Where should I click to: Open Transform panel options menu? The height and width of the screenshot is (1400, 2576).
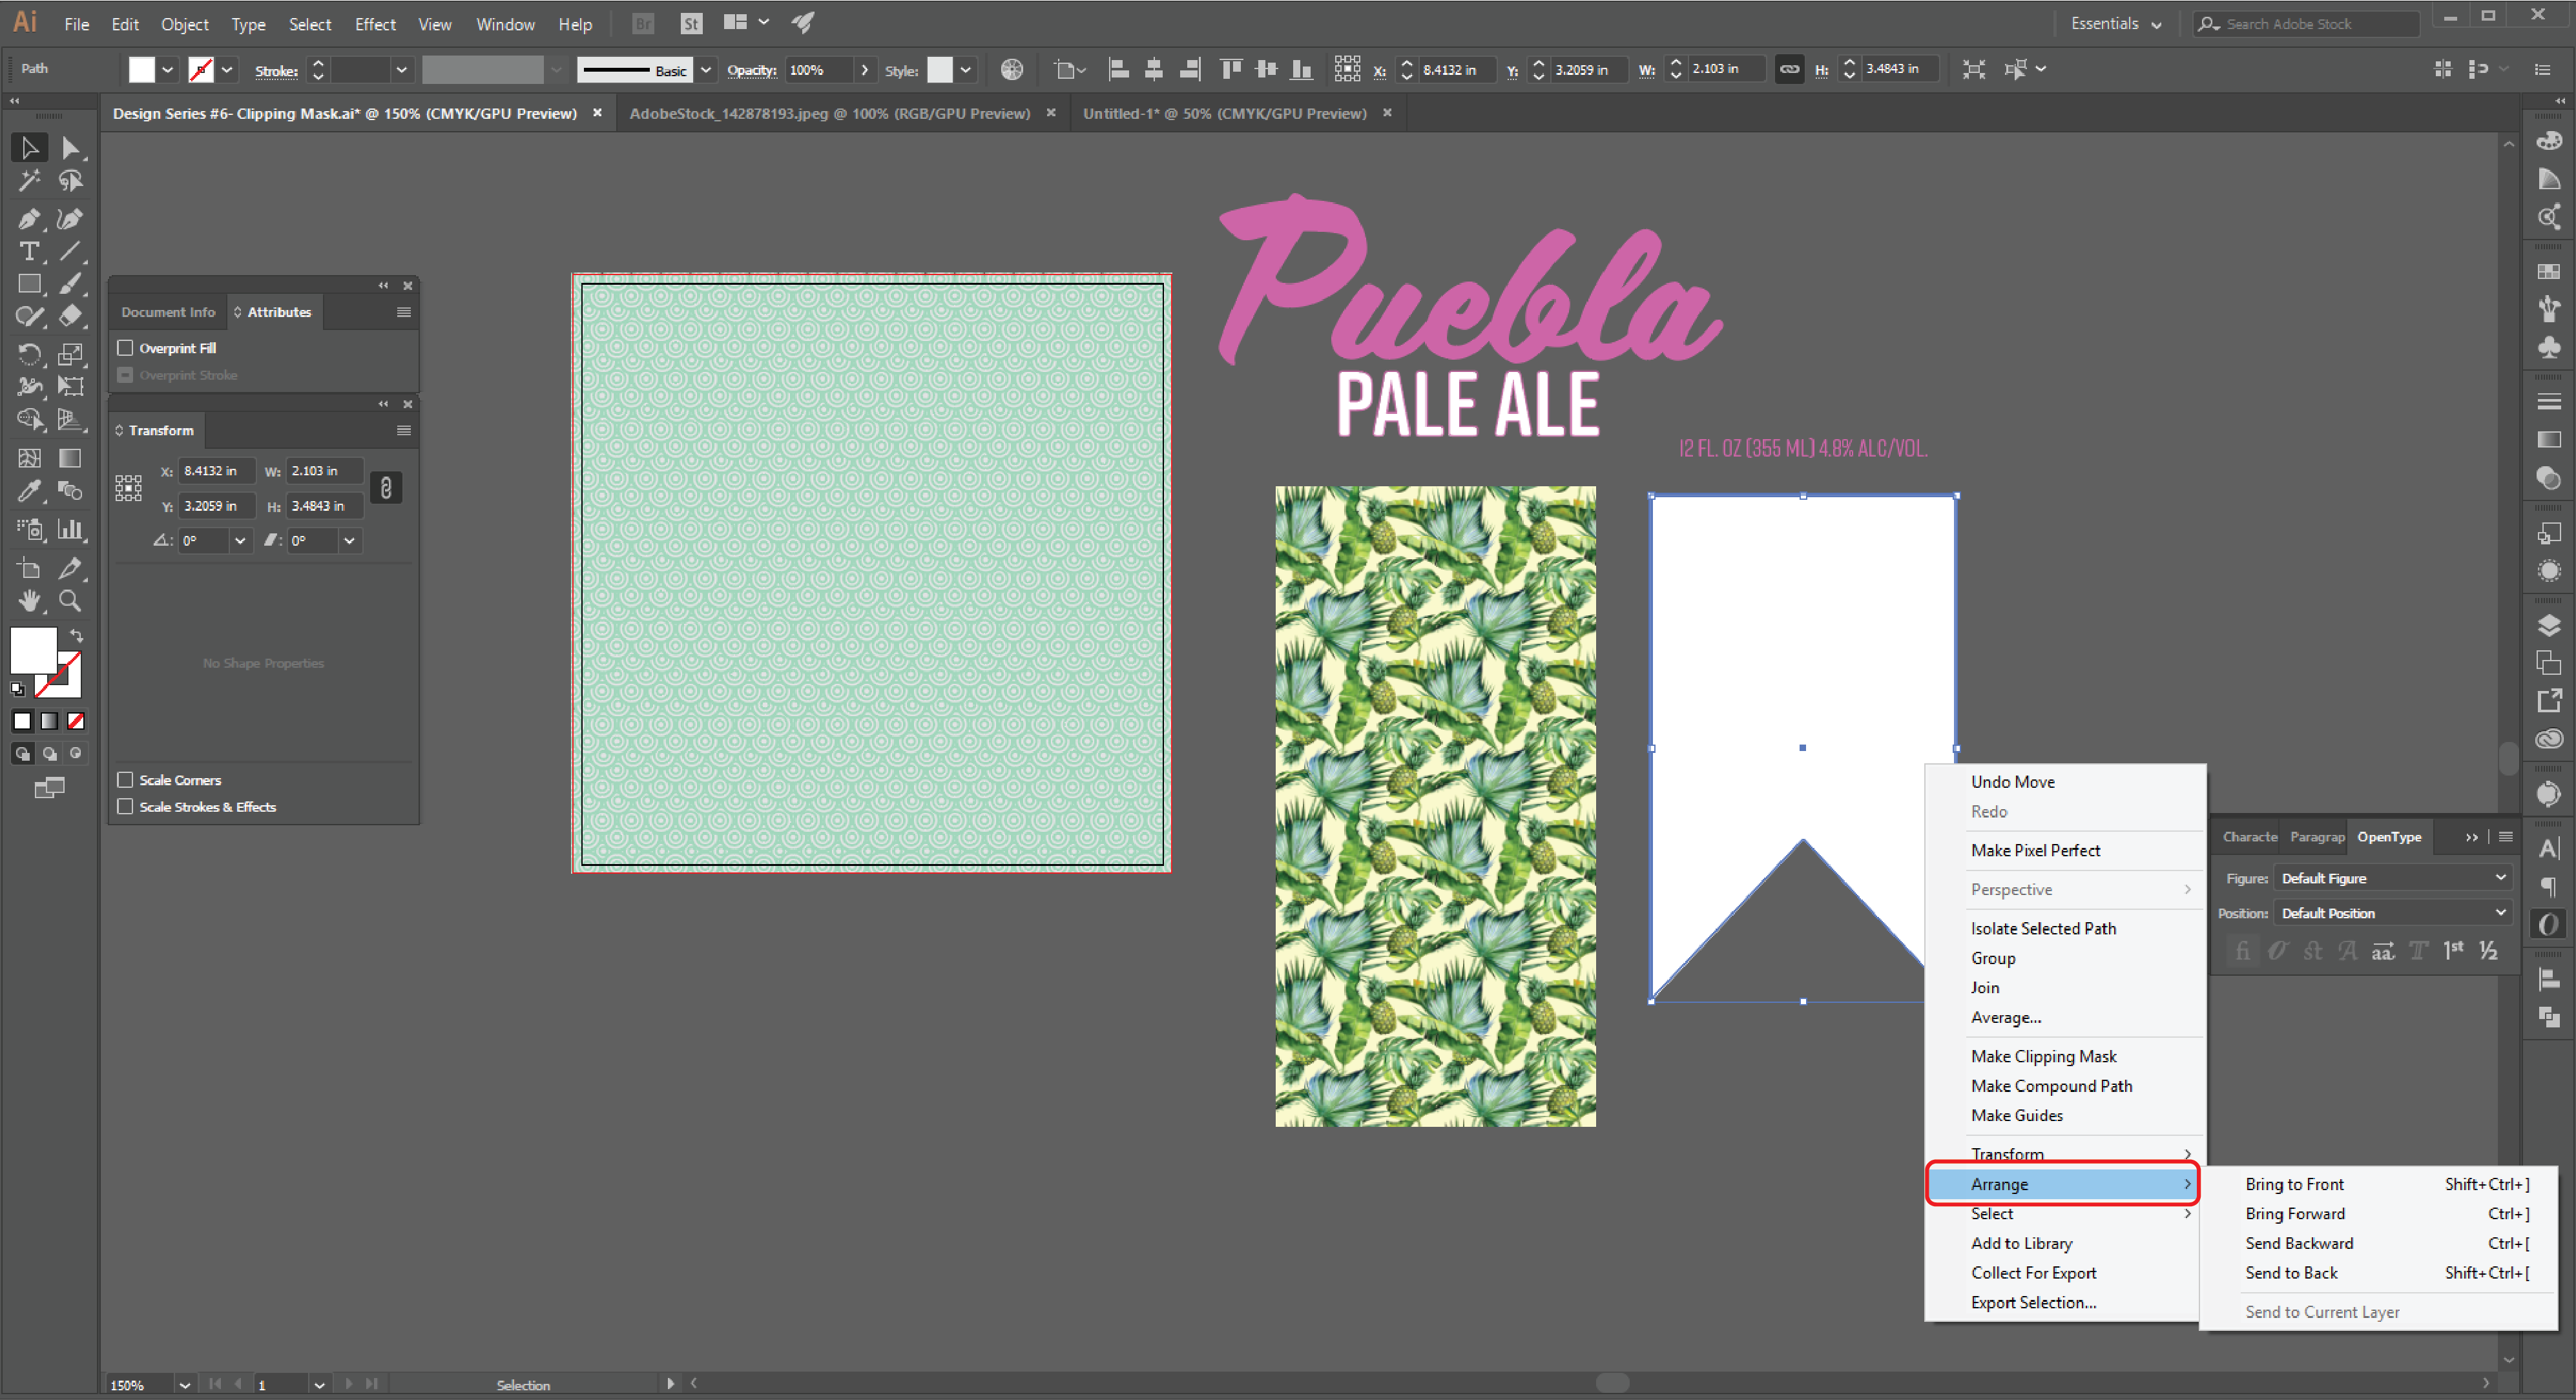(x=404, y=431)
